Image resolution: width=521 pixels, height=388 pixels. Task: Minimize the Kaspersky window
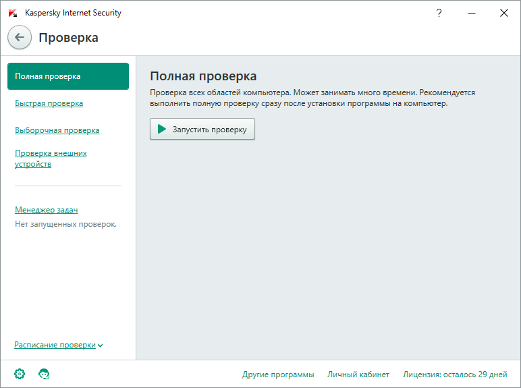(472, 13)
